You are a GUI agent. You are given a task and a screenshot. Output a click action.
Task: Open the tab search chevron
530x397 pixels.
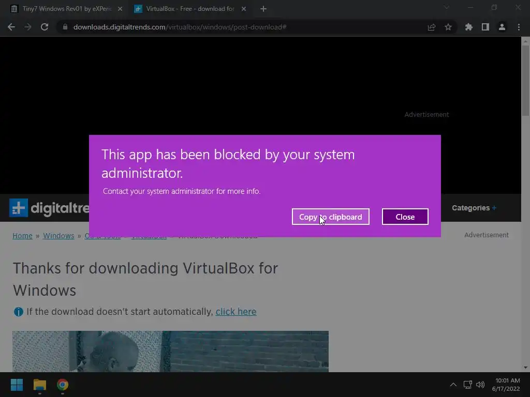point(447,7)
